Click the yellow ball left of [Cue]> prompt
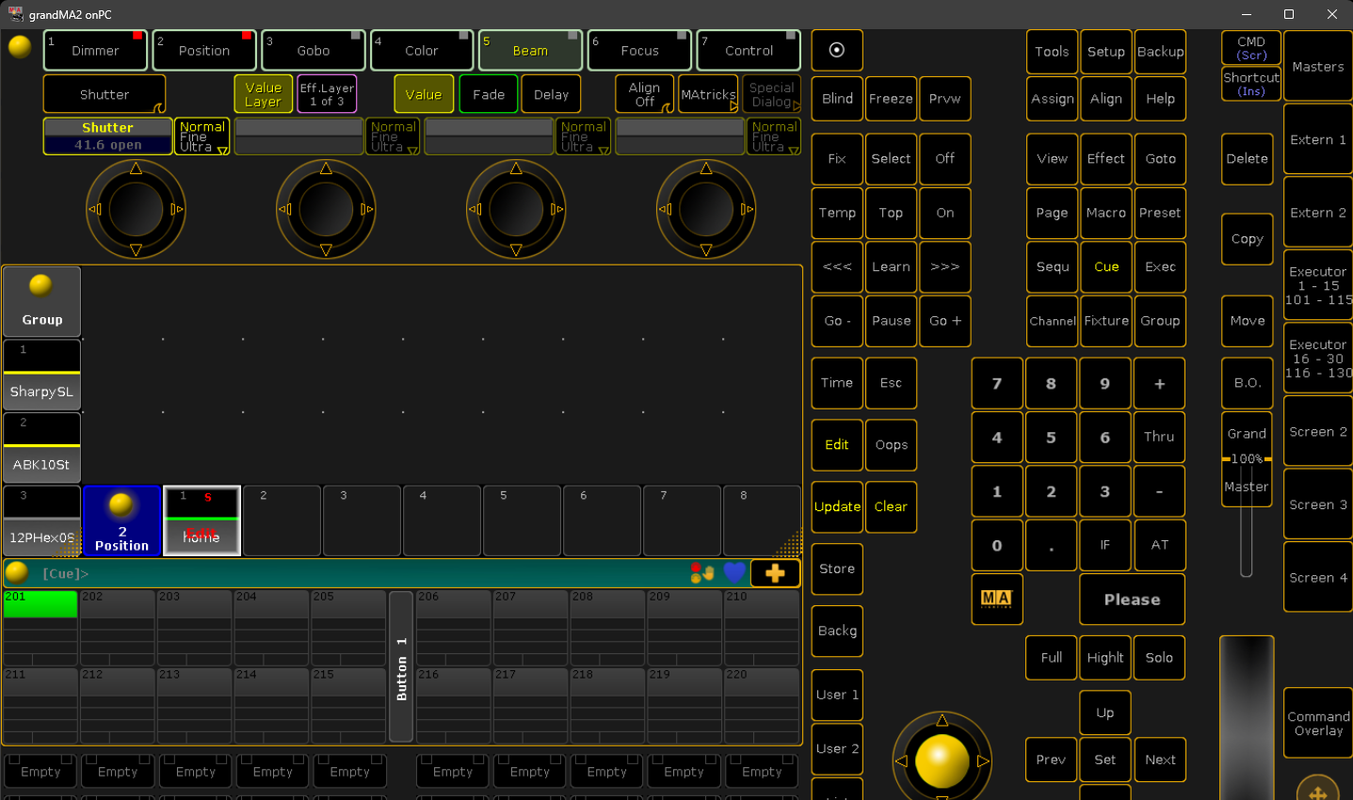The height and width of the screenshot is (800, 1353). 17,572
